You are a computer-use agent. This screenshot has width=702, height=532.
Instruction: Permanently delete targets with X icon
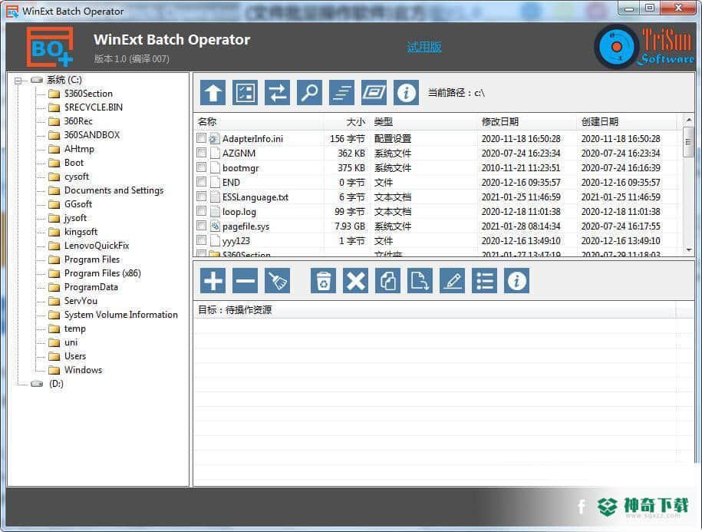[x=355, y=281]
